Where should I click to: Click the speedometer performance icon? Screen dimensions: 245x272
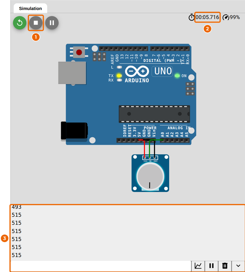(x=226, y=17)
